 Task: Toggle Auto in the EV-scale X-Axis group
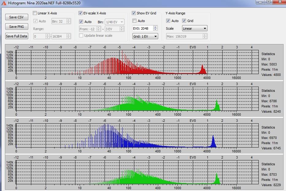point(81,22)
